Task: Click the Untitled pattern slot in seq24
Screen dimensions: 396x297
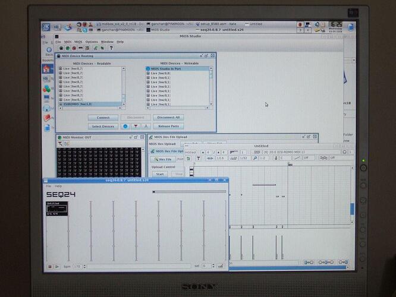Action: (x=57, y=208)
